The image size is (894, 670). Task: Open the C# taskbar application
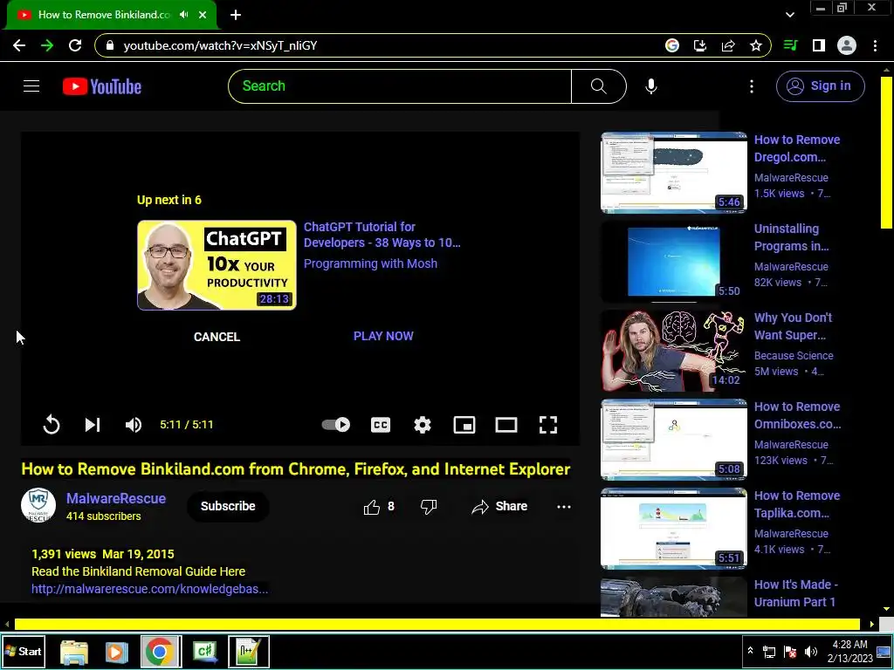click(205, 651)
